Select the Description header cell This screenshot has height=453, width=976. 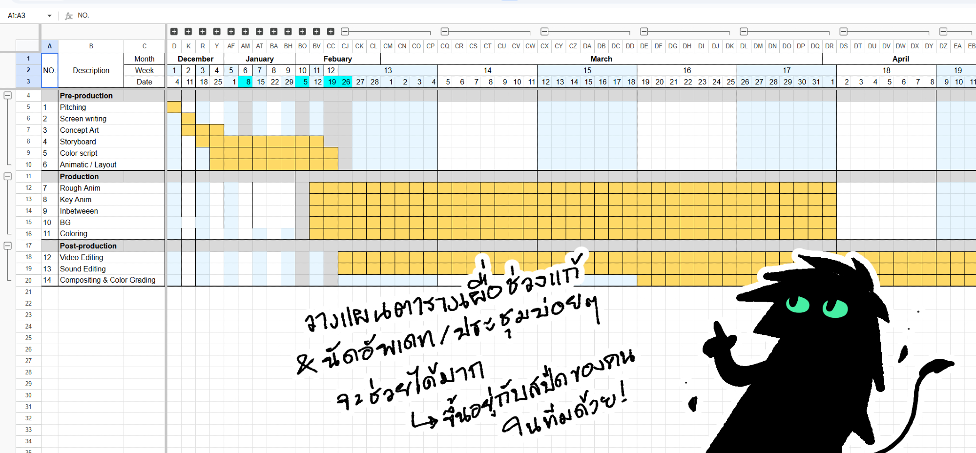click(x=91, y=70)
